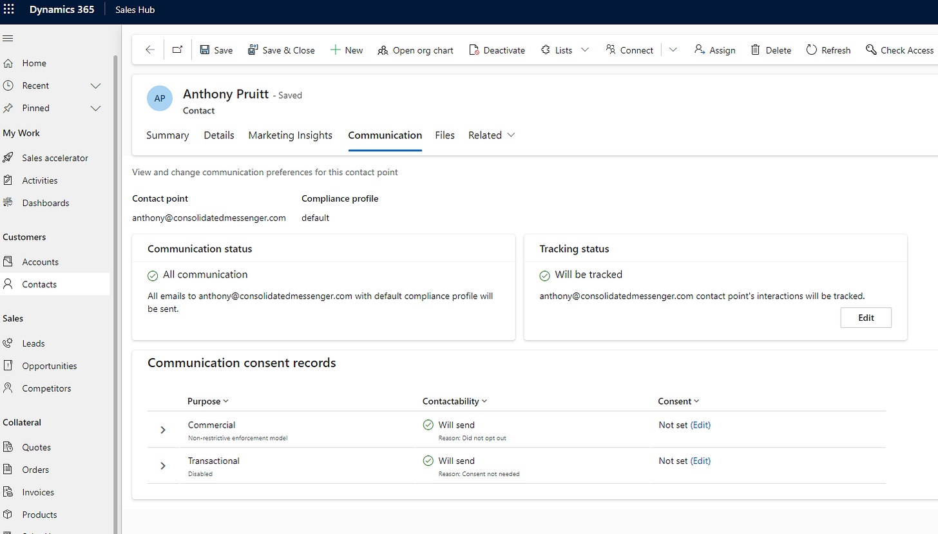Switch to the Marketing Insights tab

point(291,135)
